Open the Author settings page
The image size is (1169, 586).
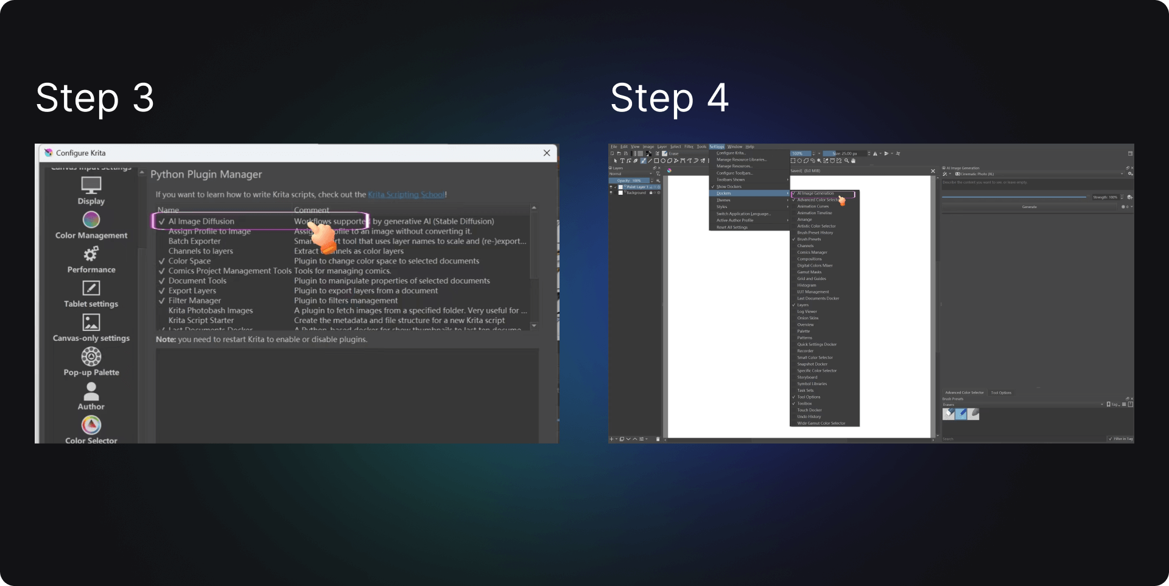(x=91, y=396)
